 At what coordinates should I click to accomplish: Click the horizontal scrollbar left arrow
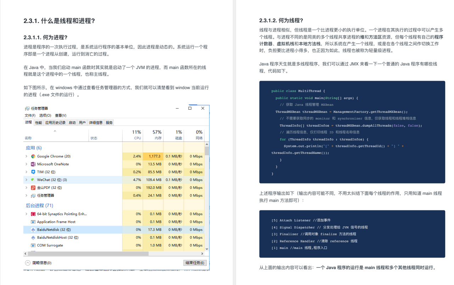tap(25, 254)
